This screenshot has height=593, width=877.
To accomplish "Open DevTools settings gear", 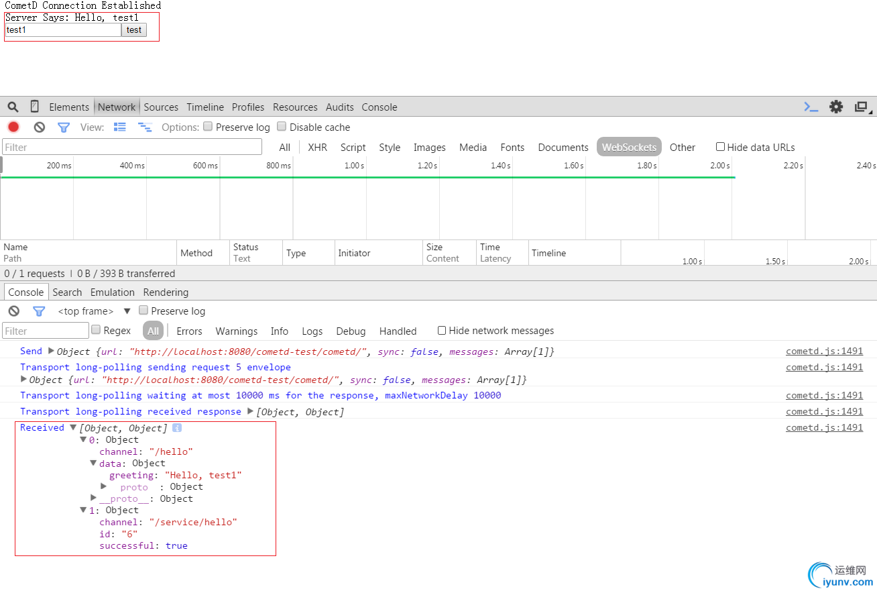I will (x=836, y=107).
